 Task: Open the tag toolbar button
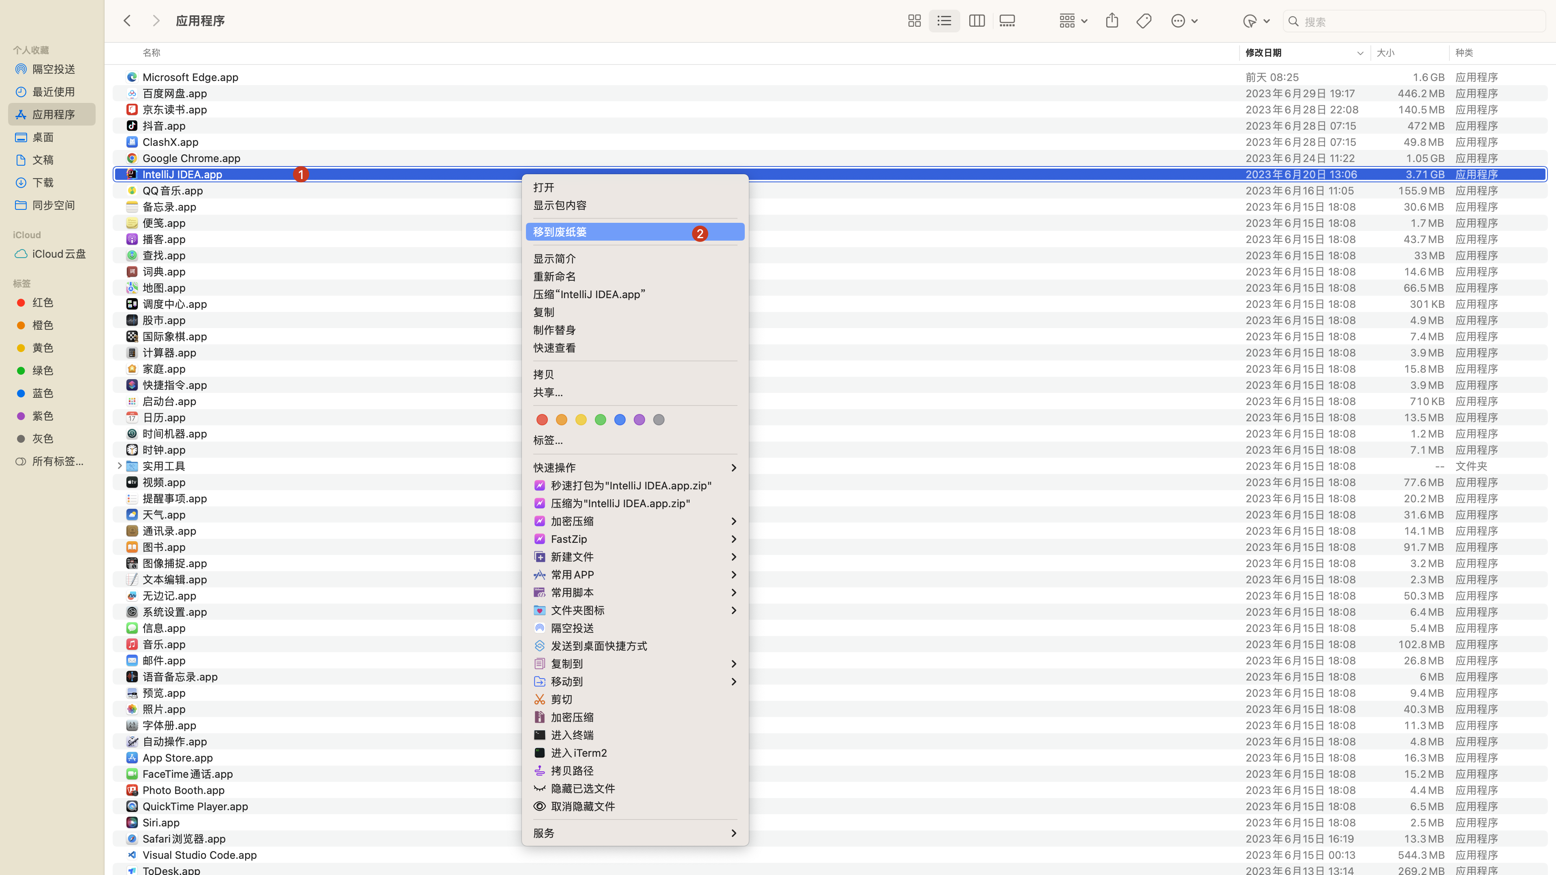(1143, 21)
